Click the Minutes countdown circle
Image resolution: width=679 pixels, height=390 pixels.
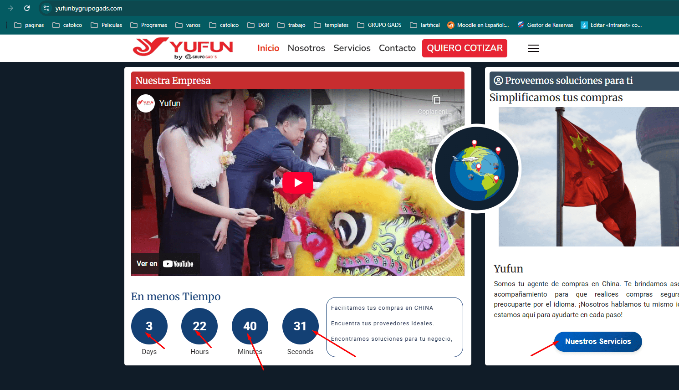[250, 326]
